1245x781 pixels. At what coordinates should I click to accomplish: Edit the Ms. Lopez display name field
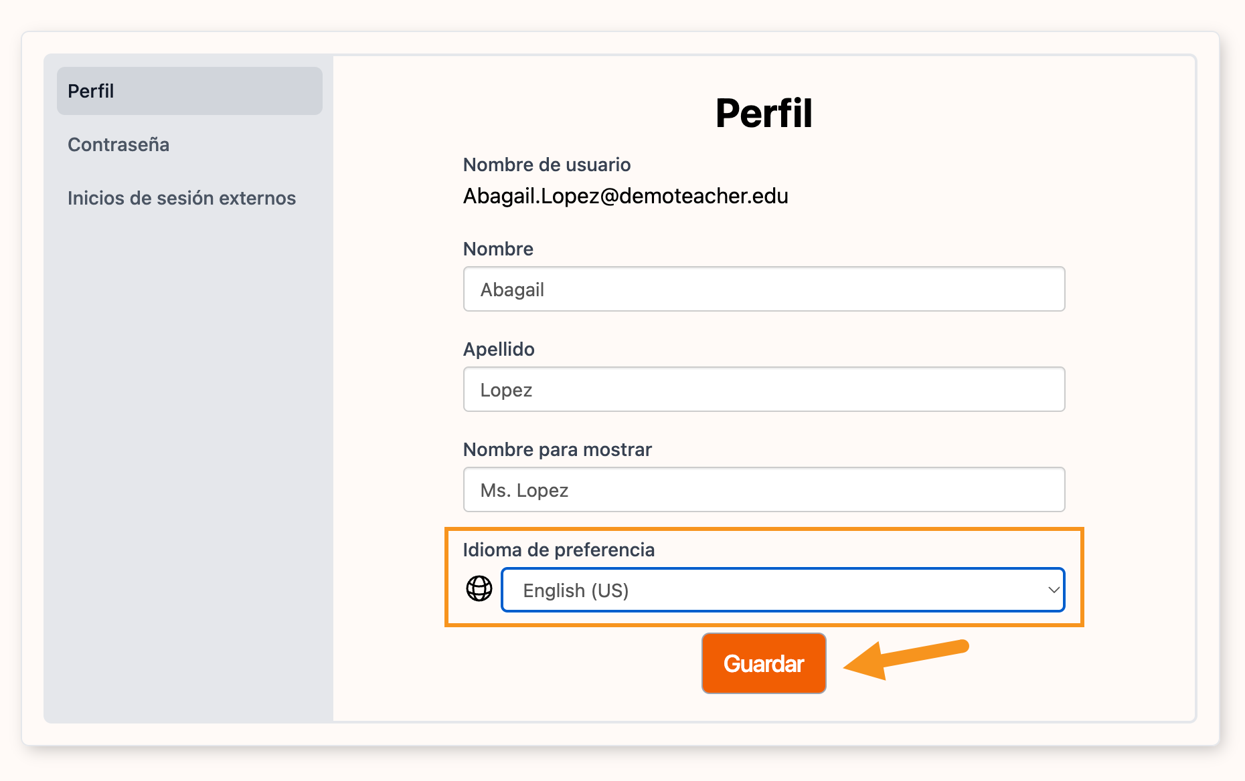pyautogui.click(x=764, y=489)
